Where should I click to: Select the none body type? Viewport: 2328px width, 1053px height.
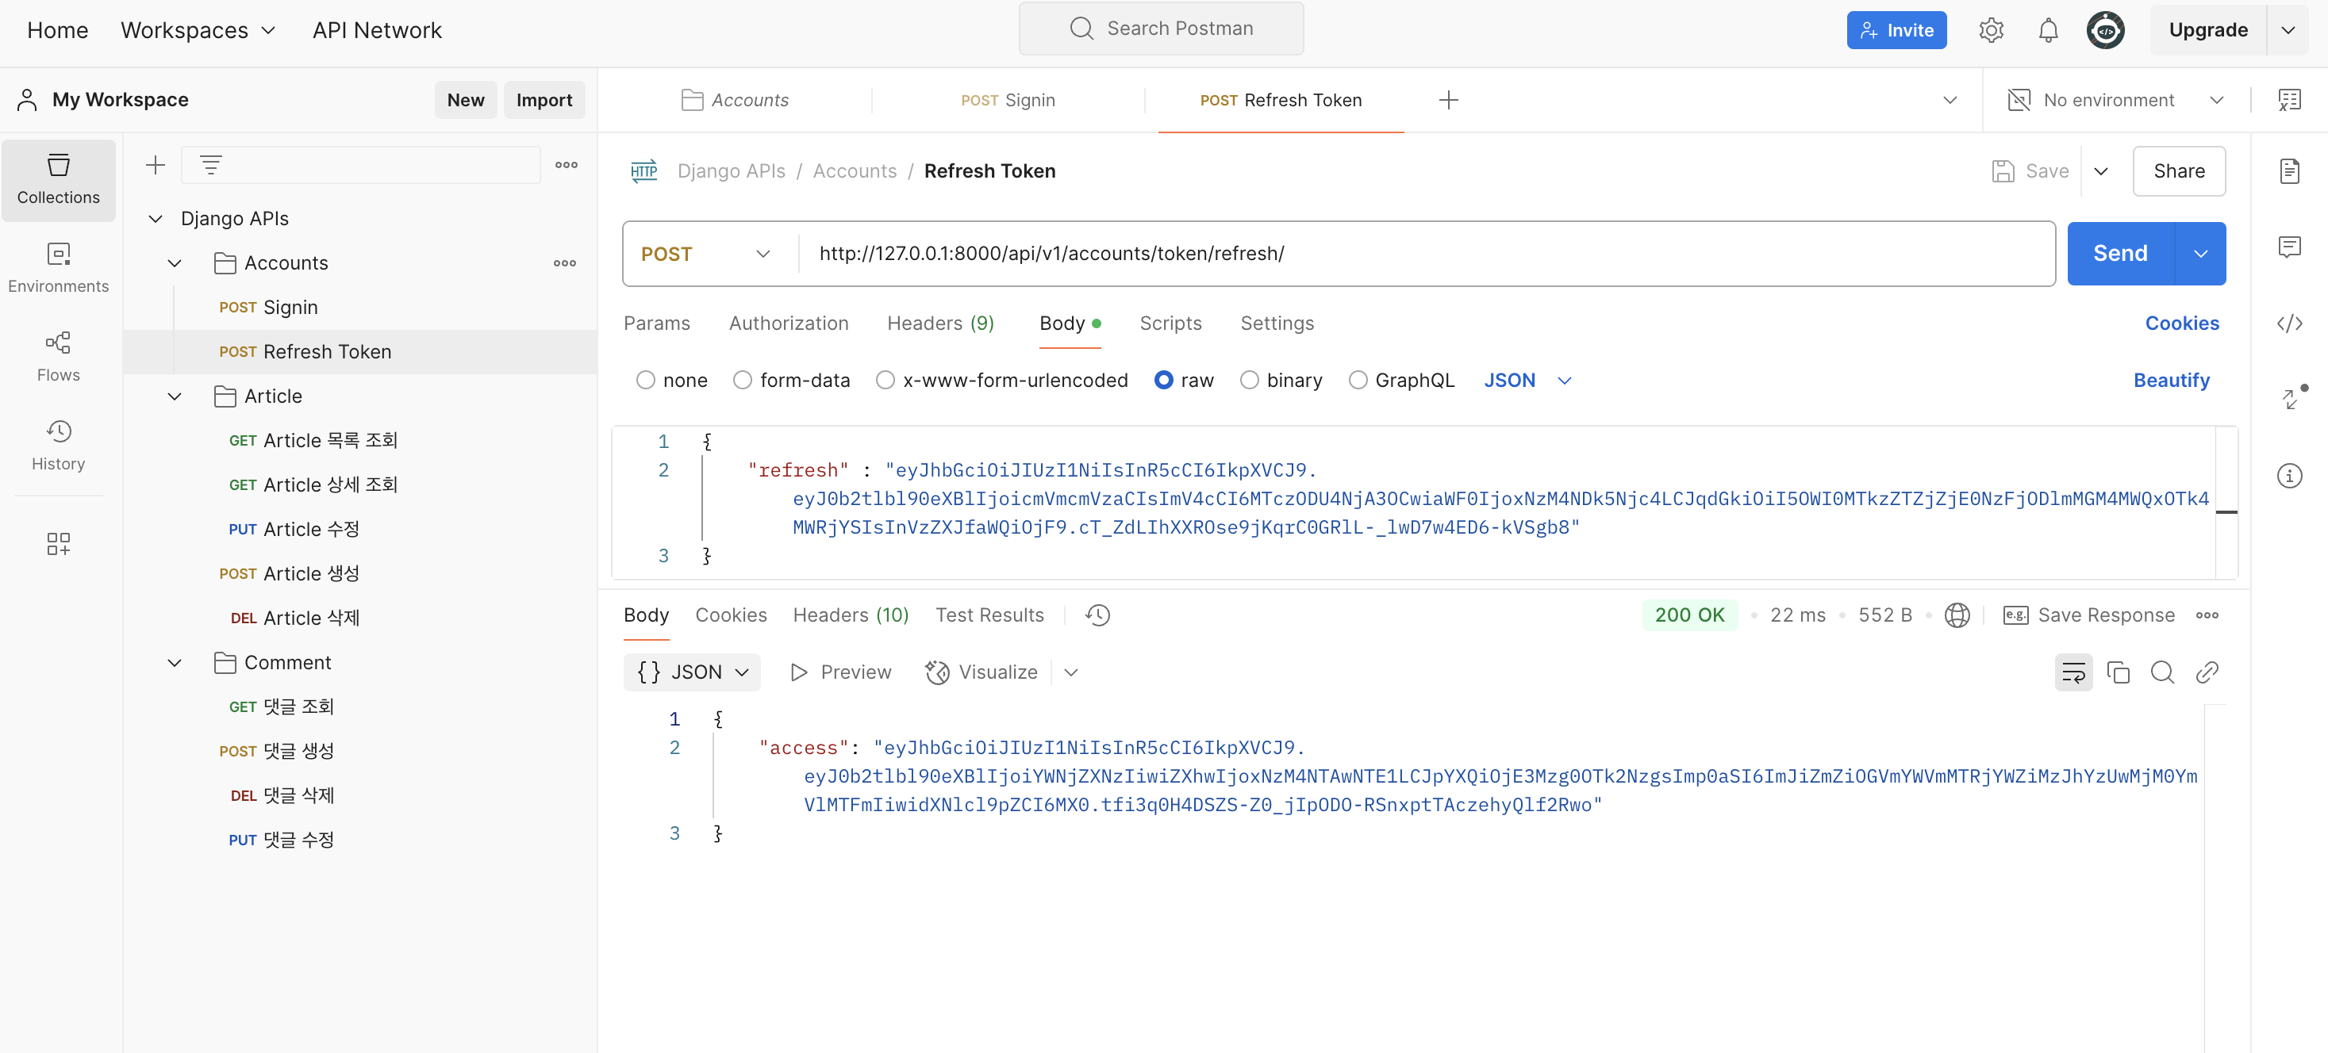tap(645, 380)
